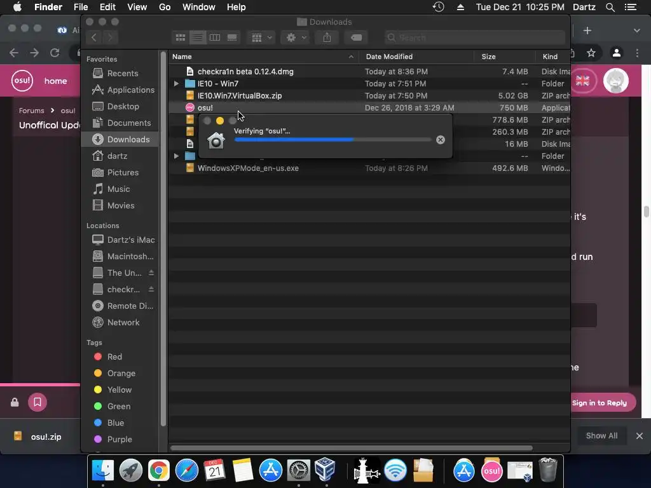Reload the page in Chrome
The image size is (651, 488).
click(x=55, y=53)
